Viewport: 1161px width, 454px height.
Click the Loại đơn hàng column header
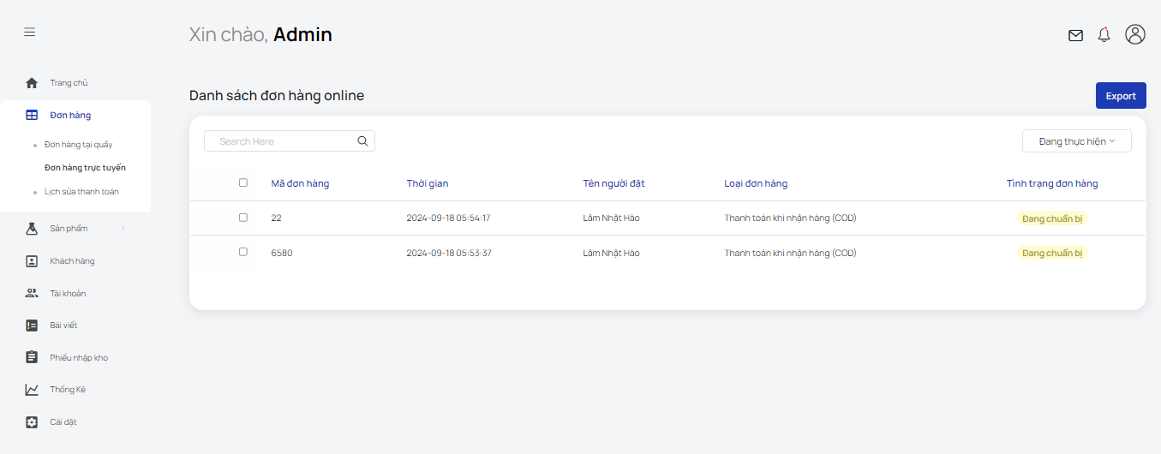[x=756, y=183]
